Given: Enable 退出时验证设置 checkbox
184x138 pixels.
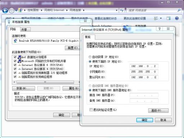Looking at the screenshot, I should (x=91, y=110).
